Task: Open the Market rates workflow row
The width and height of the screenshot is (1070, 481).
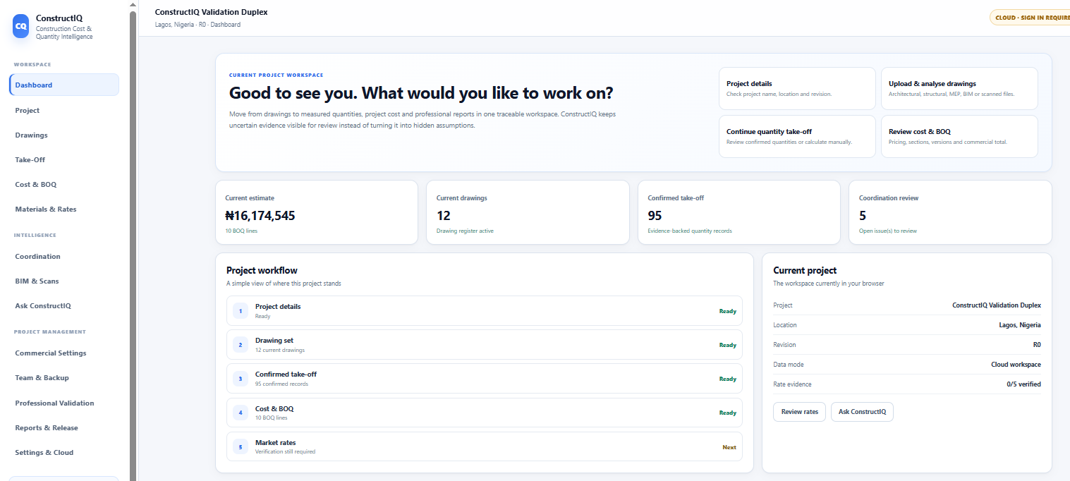Action: point(485,446)
